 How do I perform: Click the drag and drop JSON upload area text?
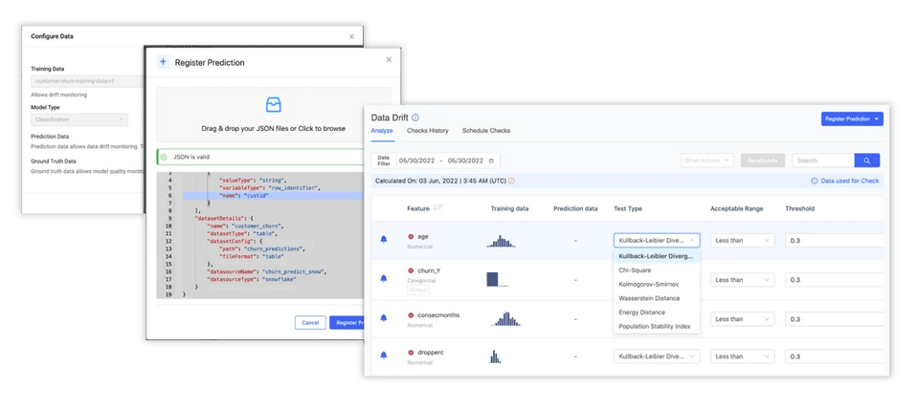273,128
